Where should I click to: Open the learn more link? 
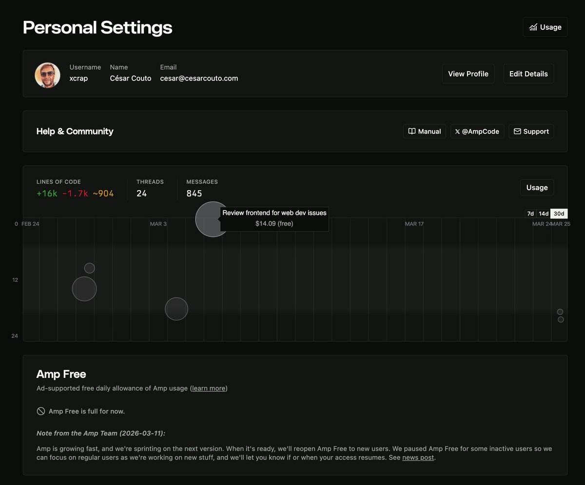coord(209,388)
